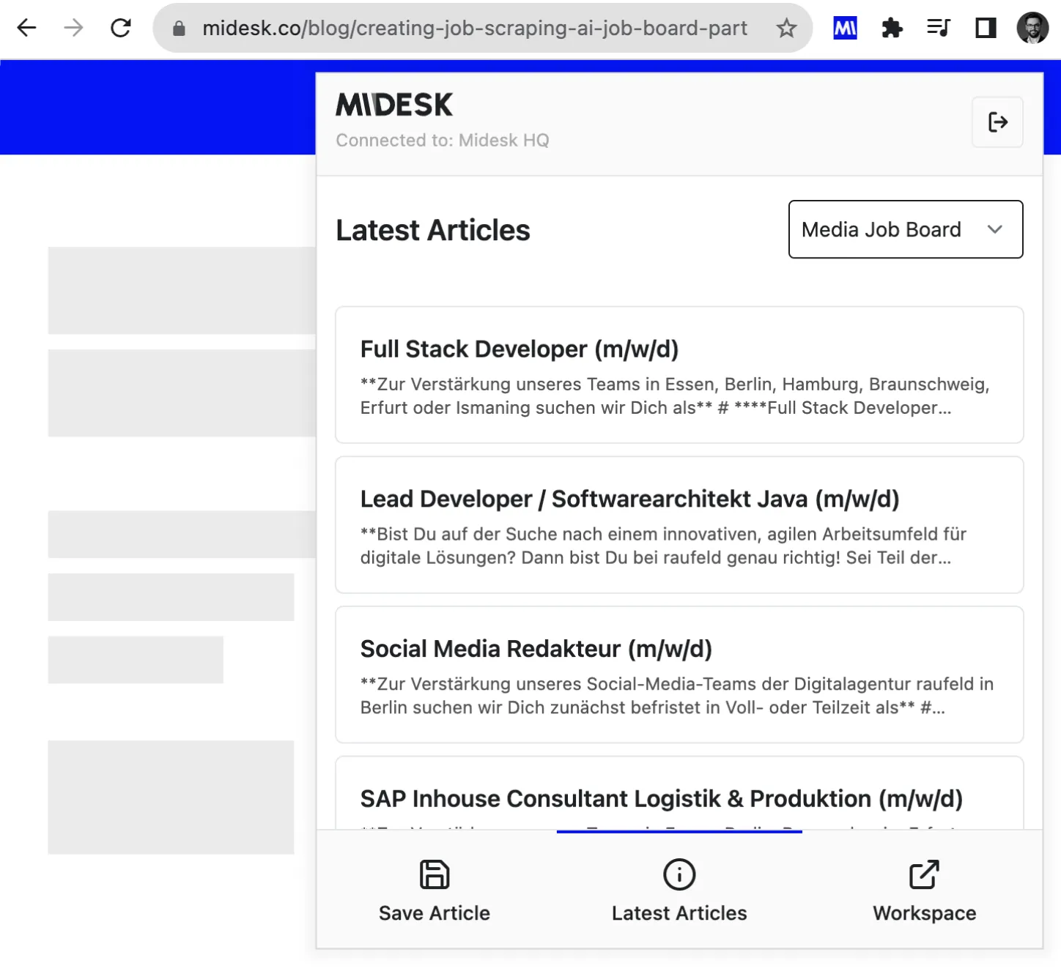Click the chevron in Media Job Board selector

(994, 229)
